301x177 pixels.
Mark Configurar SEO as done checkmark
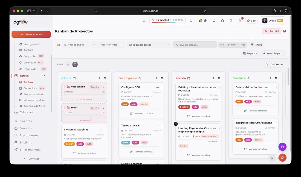coord(158,87)
